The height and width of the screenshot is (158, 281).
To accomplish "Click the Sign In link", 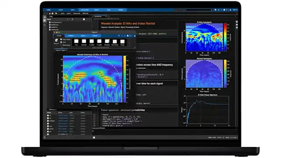I will (235, 10).
